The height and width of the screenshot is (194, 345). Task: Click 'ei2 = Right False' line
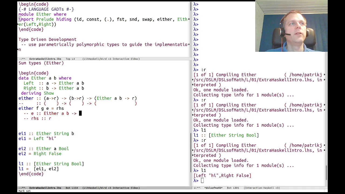pyautogui.click(x=40, y=154)
